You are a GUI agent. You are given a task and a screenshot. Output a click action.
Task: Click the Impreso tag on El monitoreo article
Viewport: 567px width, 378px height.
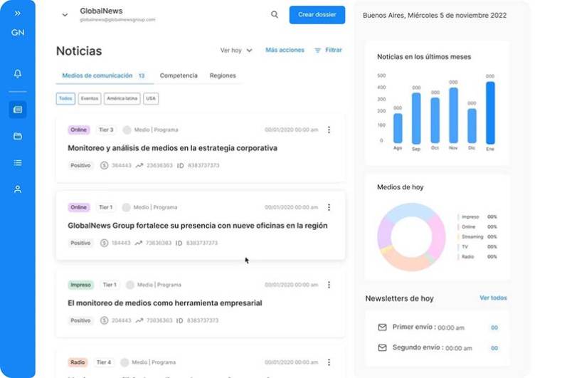pyautogui.click(x=80, y=285)
